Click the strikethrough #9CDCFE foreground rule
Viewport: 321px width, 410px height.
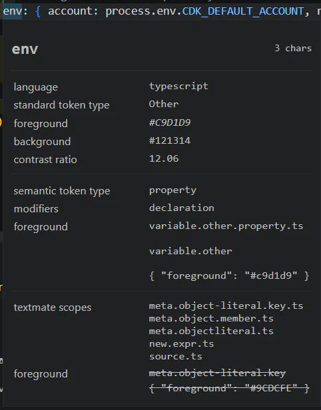(x=229, y=389)
